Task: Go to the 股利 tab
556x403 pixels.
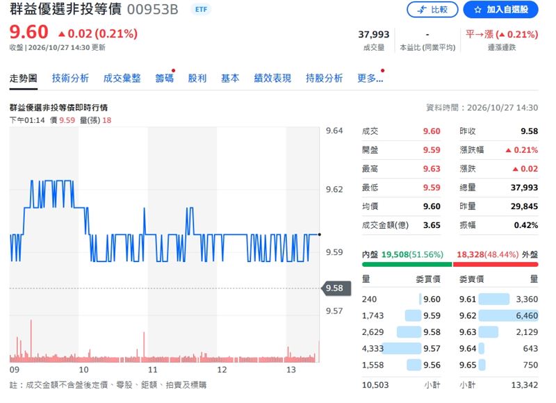Action: tap(197, 79)
